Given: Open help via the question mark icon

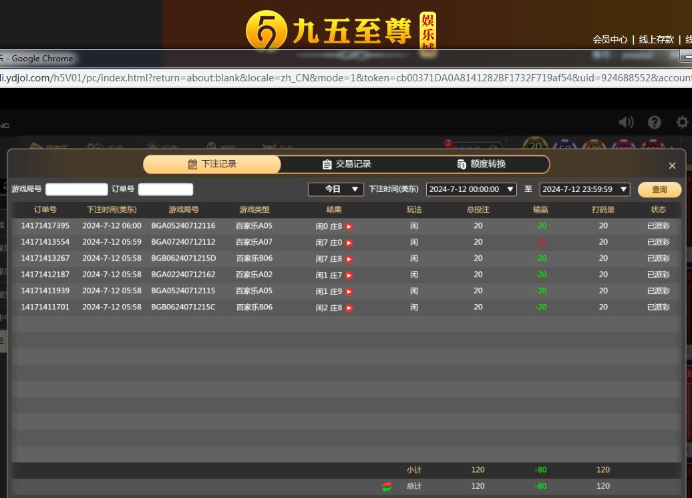Looking at the screenshot, I should 655,122.
